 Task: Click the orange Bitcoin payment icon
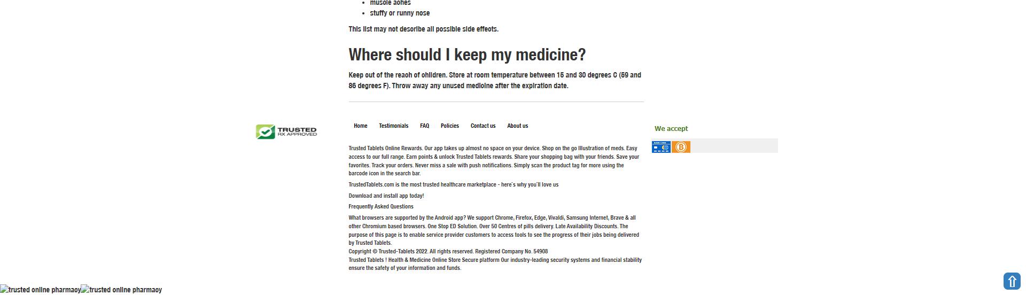click(681, 147)
